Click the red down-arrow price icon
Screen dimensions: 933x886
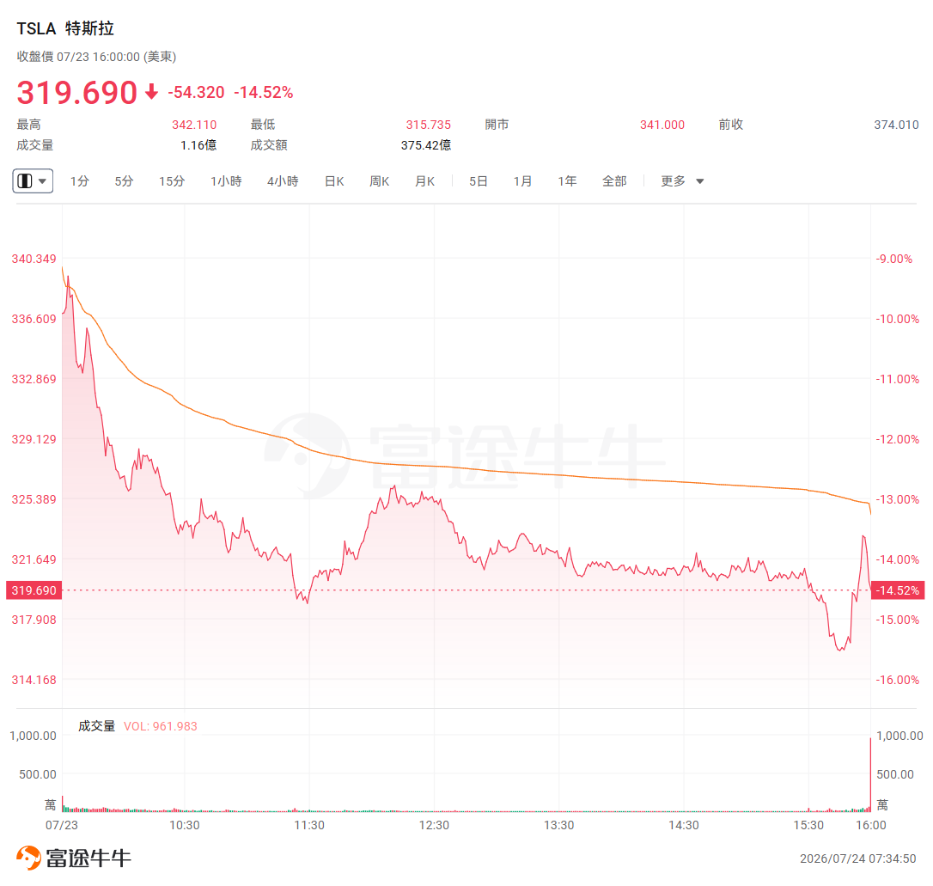click(152, 92)
